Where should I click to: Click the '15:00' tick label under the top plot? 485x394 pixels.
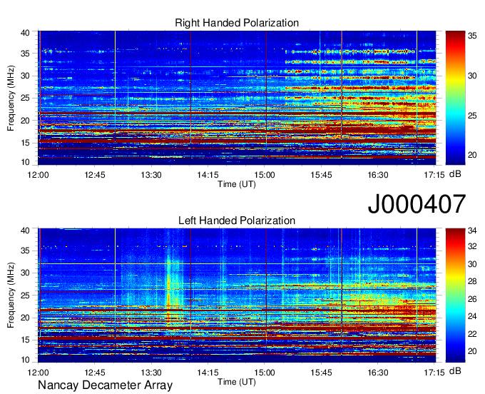pos(265,175)
